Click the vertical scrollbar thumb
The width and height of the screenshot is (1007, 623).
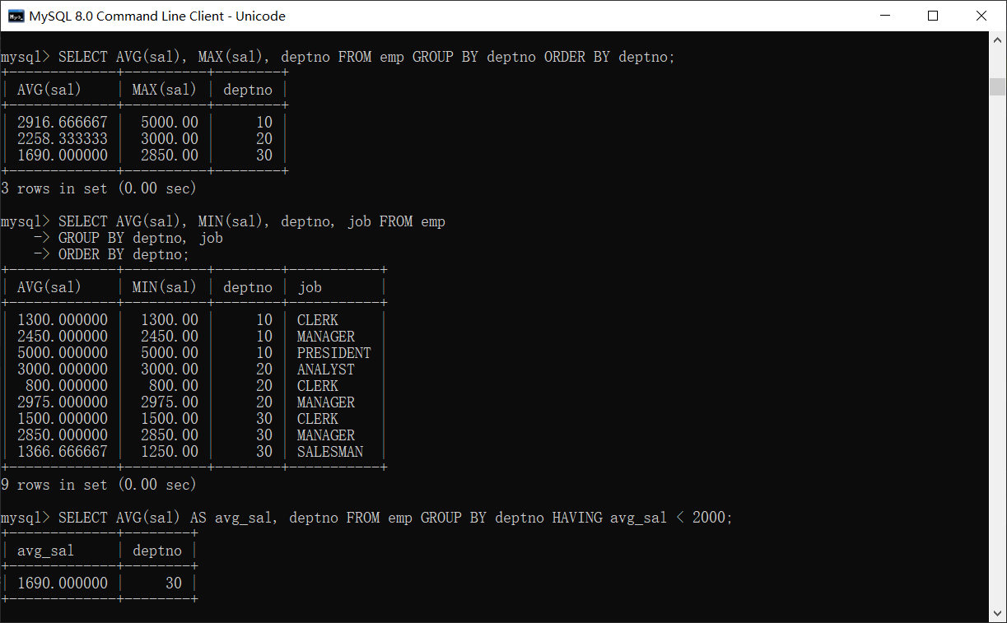[997, 86]
